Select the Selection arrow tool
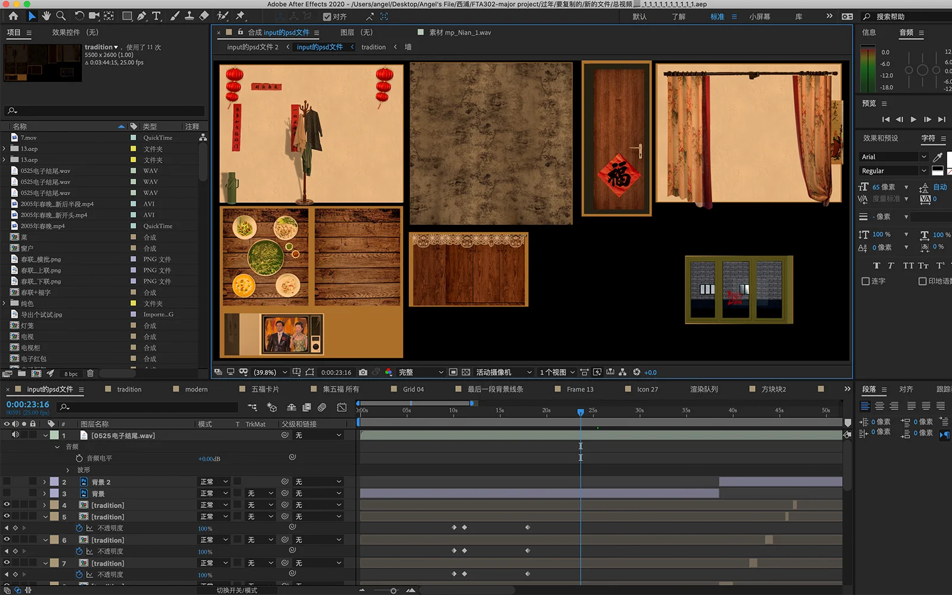 point(32,16)
